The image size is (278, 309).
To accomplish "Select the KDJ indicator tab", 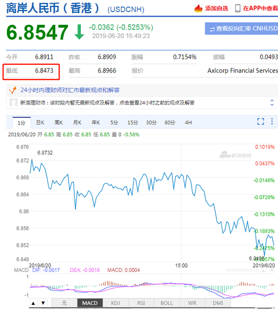I will point(115,303).
